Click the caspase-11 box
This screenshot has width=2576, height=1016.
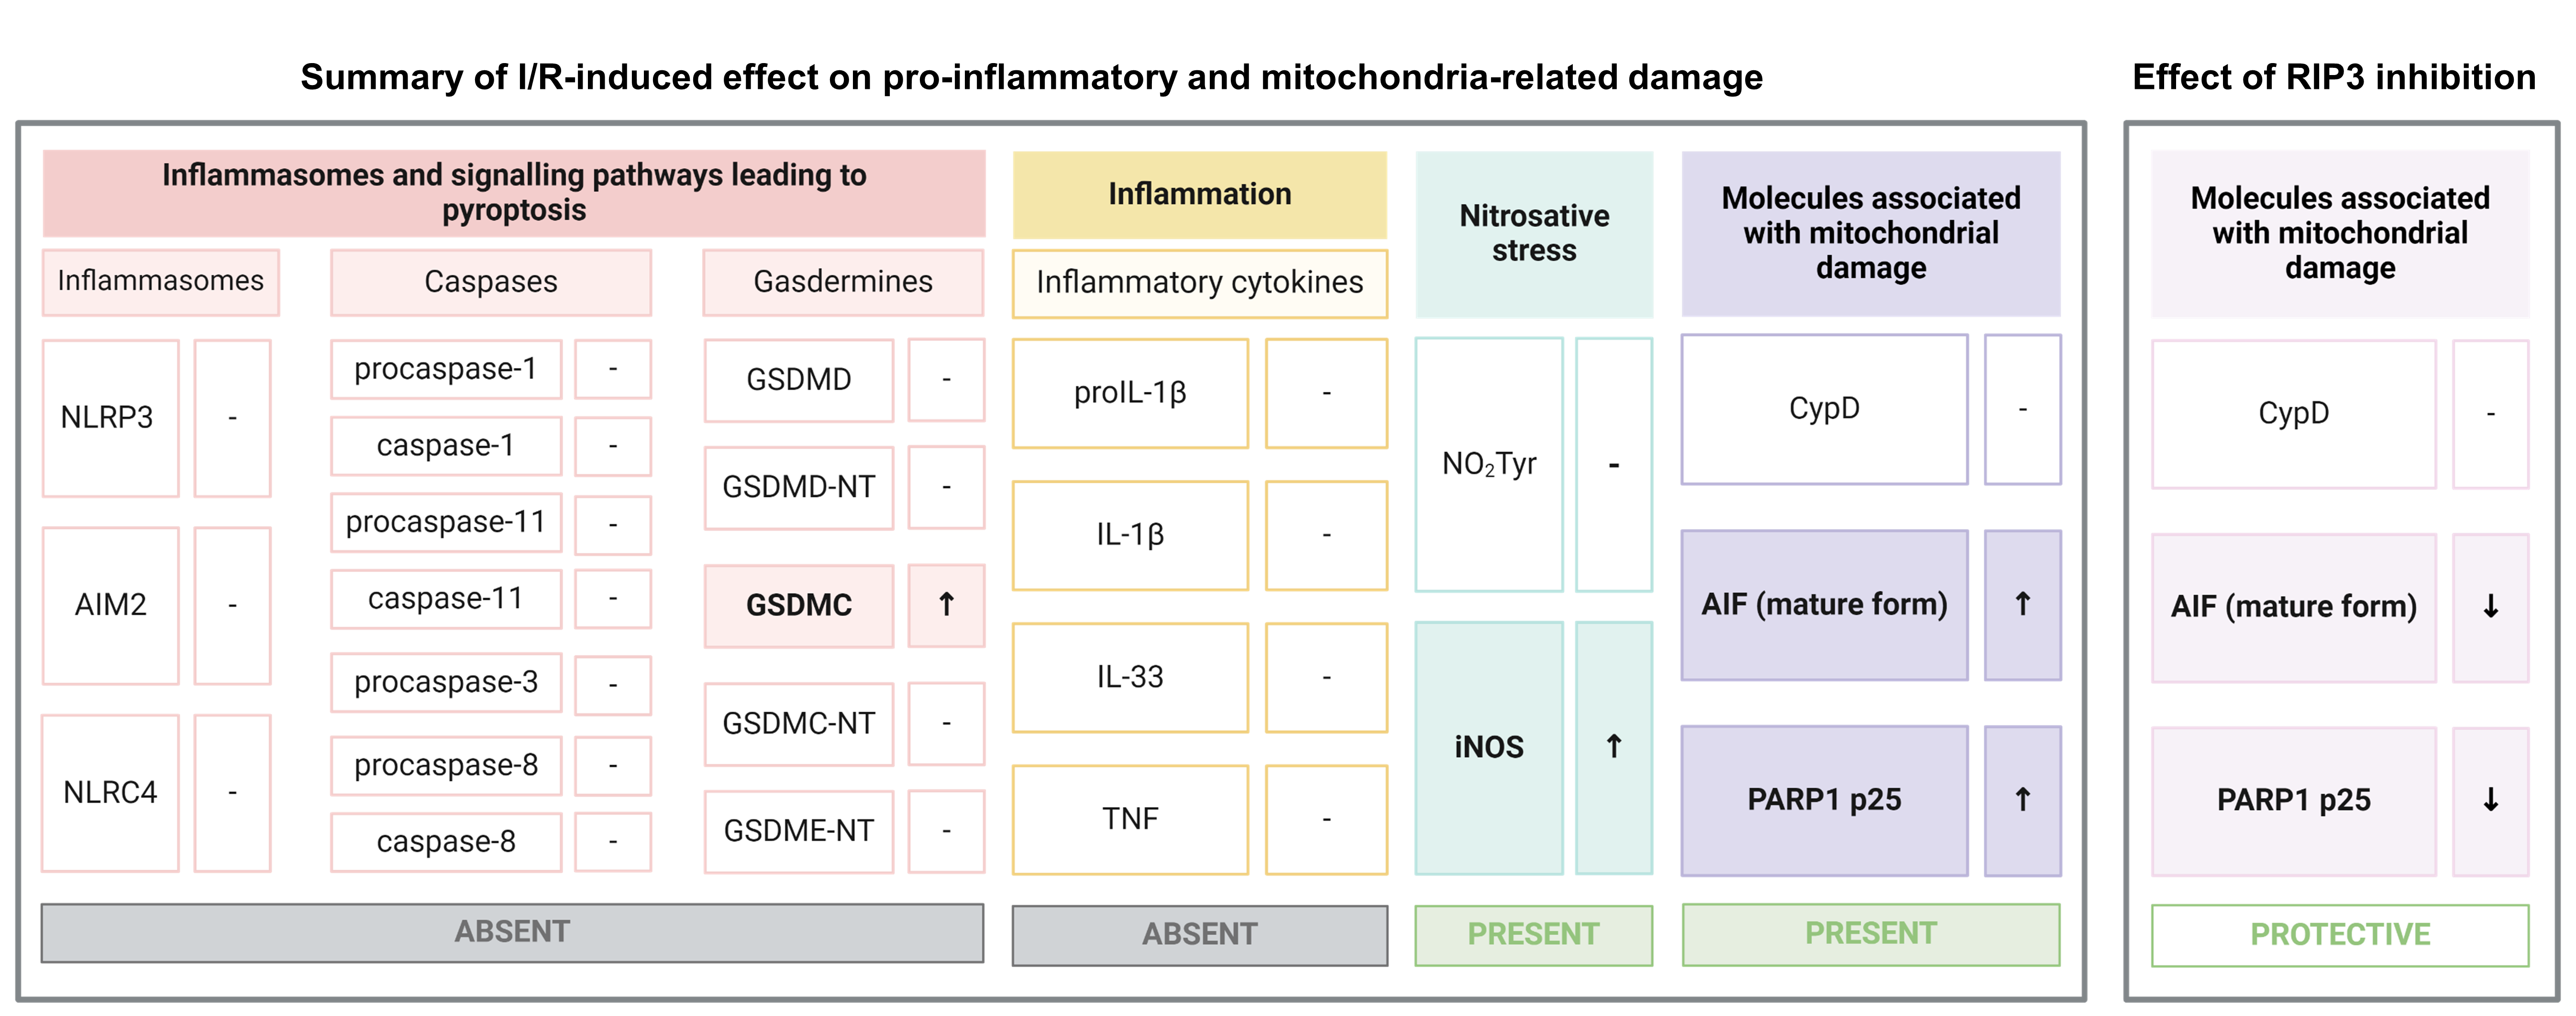[x=445, y=598]
